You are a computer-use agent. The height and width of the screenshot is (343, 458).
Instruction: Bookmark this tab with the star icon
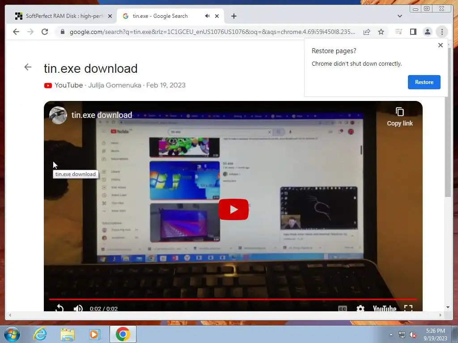click(381, 32)
